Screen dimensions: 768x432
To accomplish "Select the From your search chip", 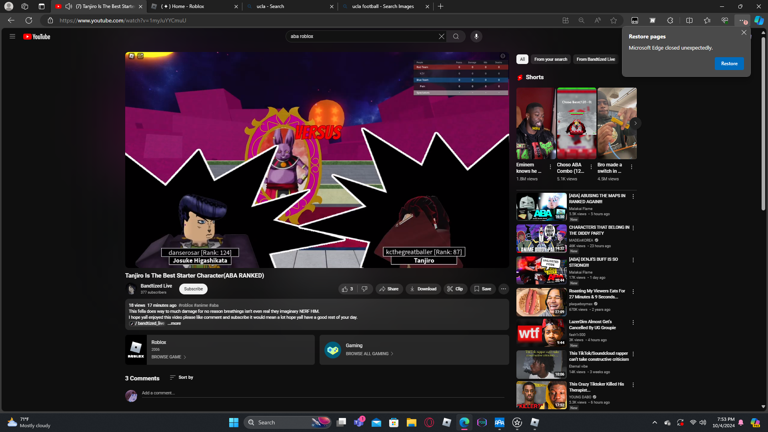I will pyautogui.click(x=551, y=59).
